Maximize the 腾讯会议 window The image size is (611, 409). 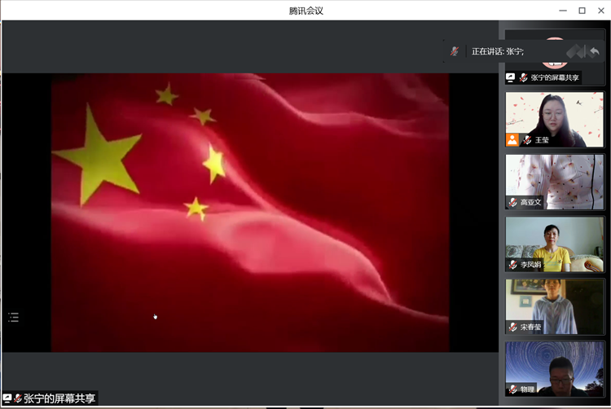[x=582, y=11]
